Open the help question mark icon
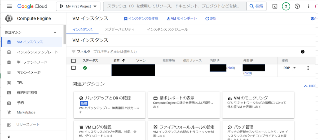Viewport: 318px width, 140px height. 297,6
